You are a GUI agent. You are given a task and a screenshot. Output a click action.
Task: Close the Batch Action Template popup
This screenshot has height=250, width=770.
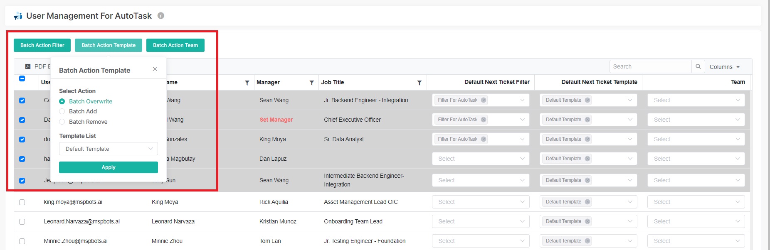[x=155, y=69]
